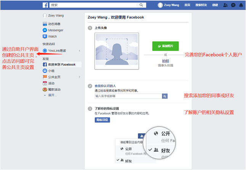
Task: Open the Watch link in sidebar
Action: click(52, 36)
